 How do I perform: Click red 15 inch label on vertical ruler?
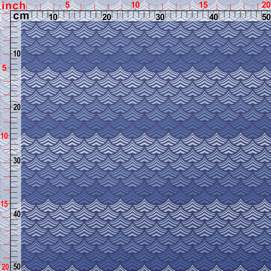click(5, 204)
